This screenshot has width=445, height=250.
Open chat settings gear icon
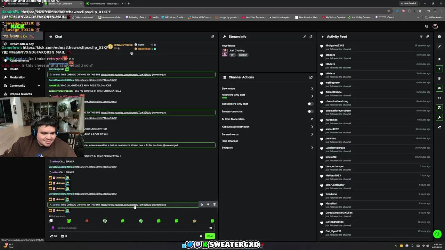(201, 236)
